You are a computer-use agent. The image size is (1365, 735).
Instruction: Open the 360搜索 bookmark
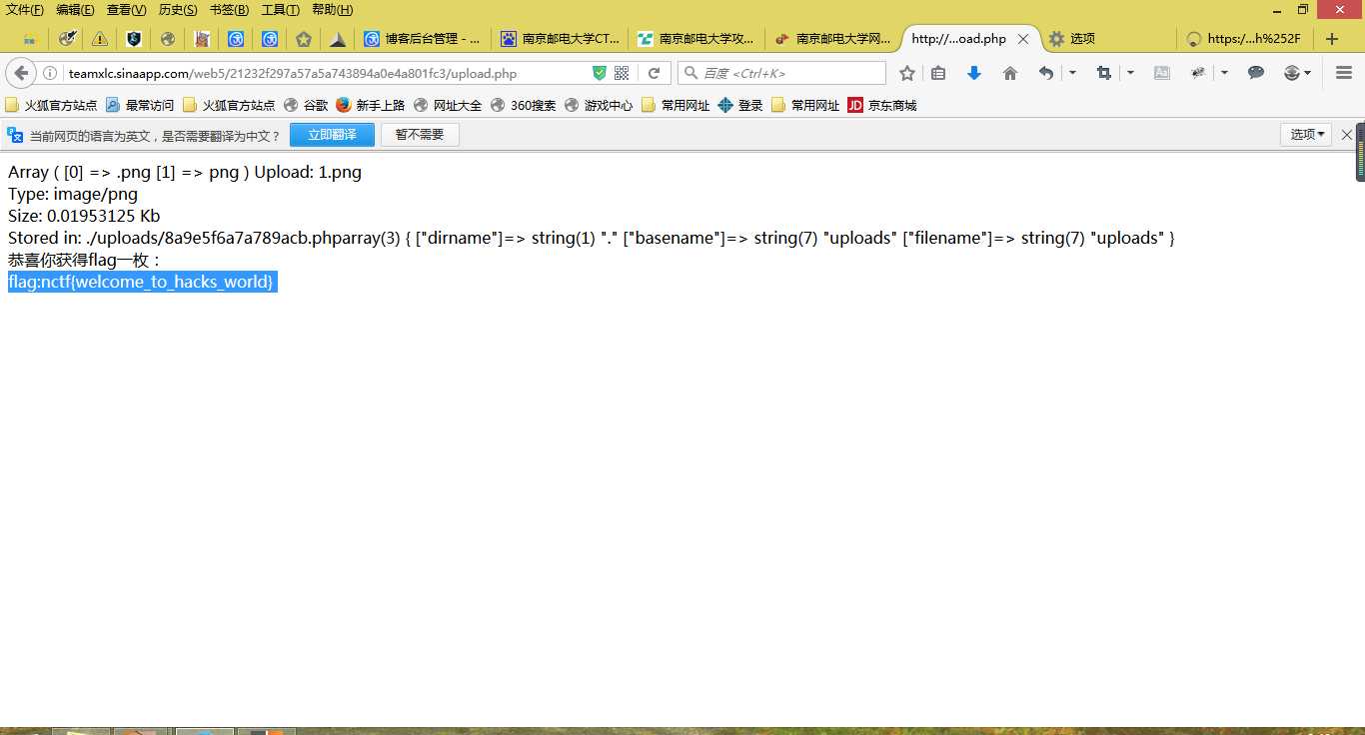tap(524, 105)
